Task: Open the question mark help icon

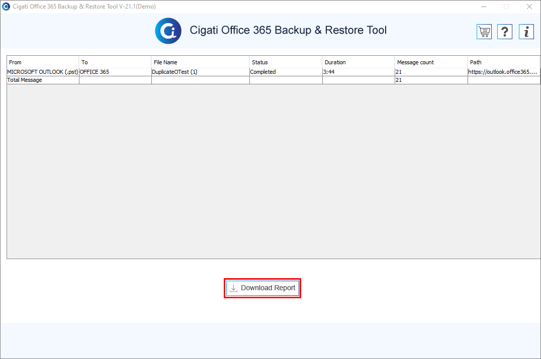Action: pyautogui.click(x=505, y=32)
